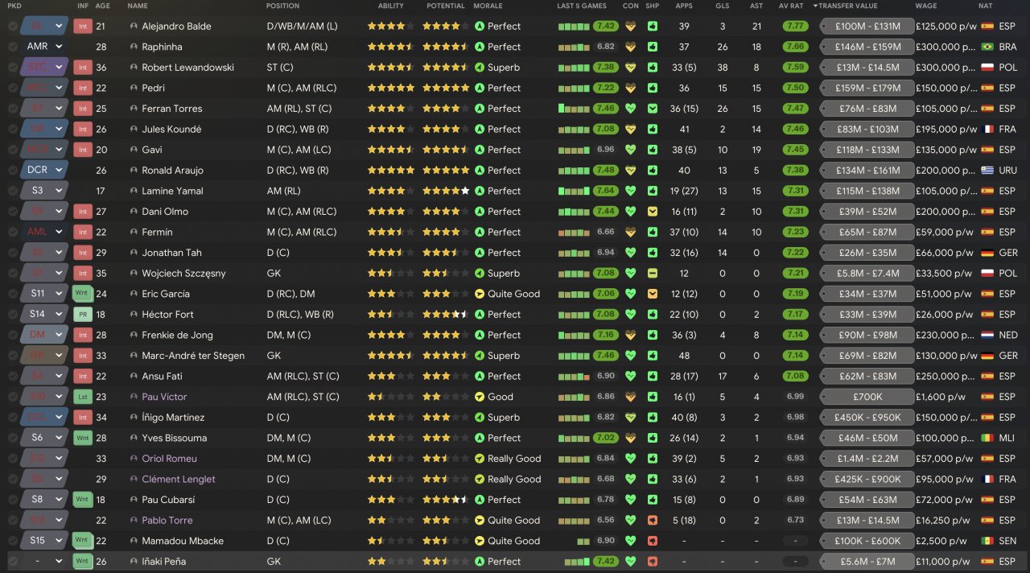Toggle the picked checkmark for Pedri
The height and width of the screenshot is (573, 1030).
pos(12,88)
